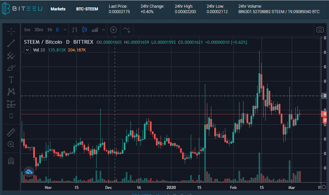Select the long position prediction tool
329x195 pixels.
tap(11, 104)
